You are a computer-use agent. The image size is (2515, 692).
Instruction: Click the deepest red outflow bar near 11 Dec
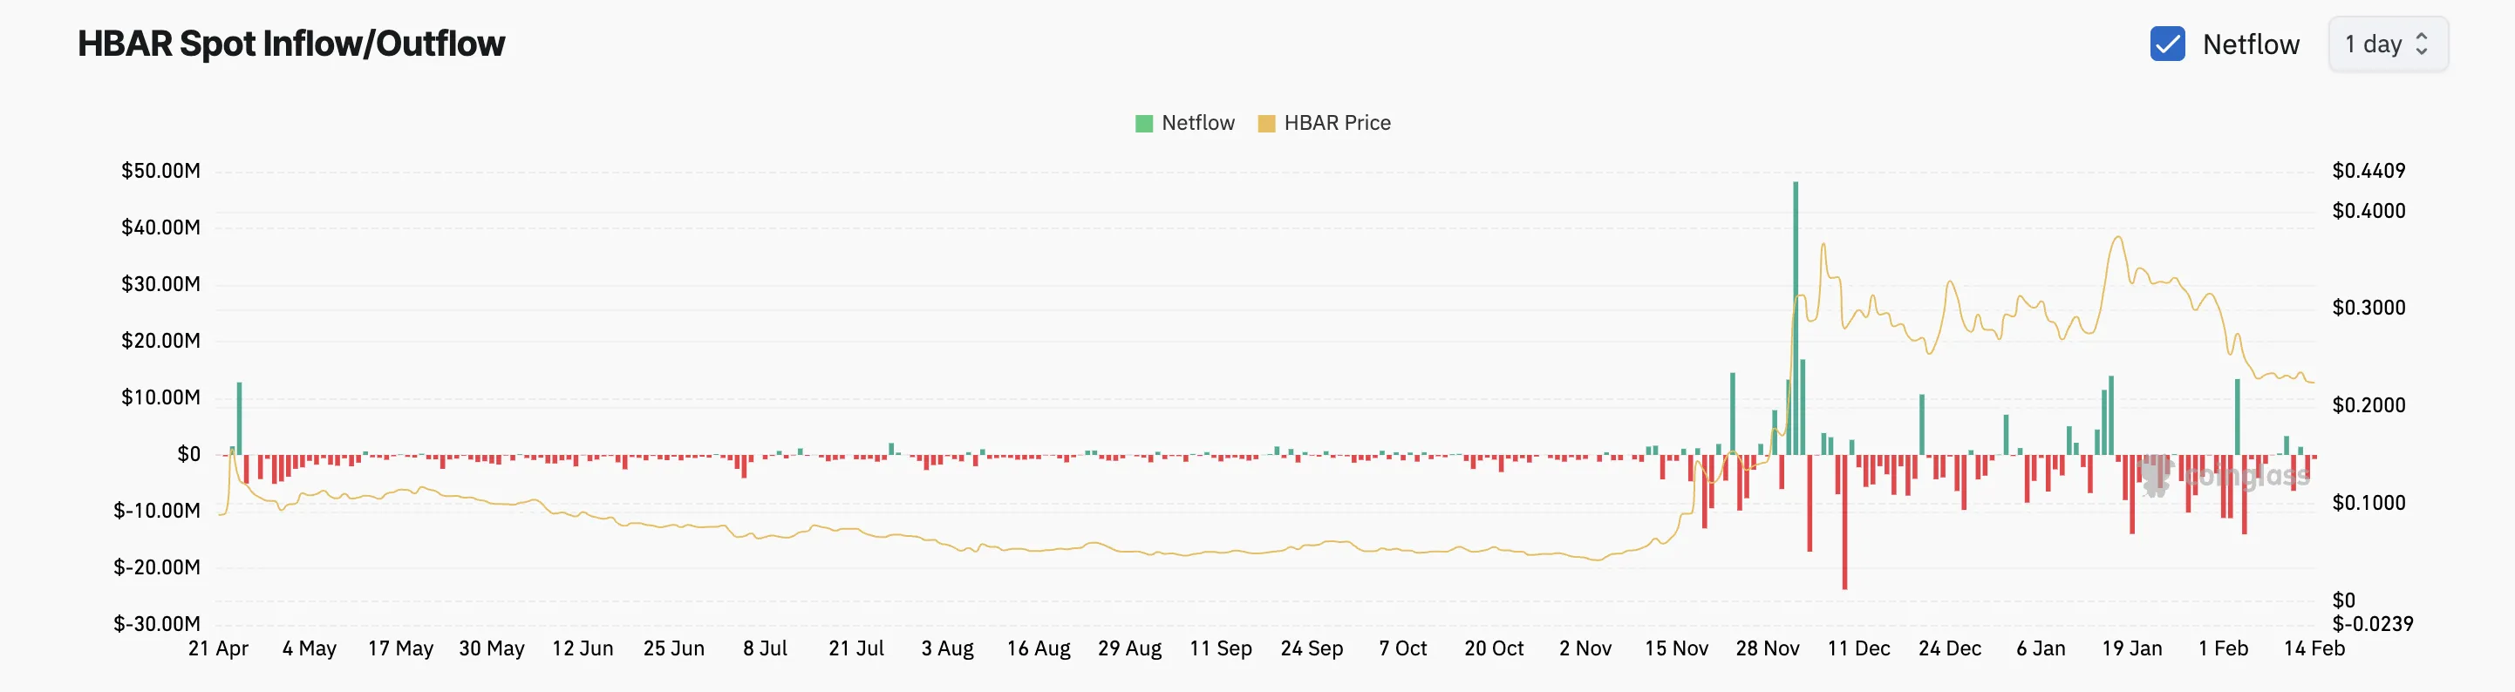1844,522
